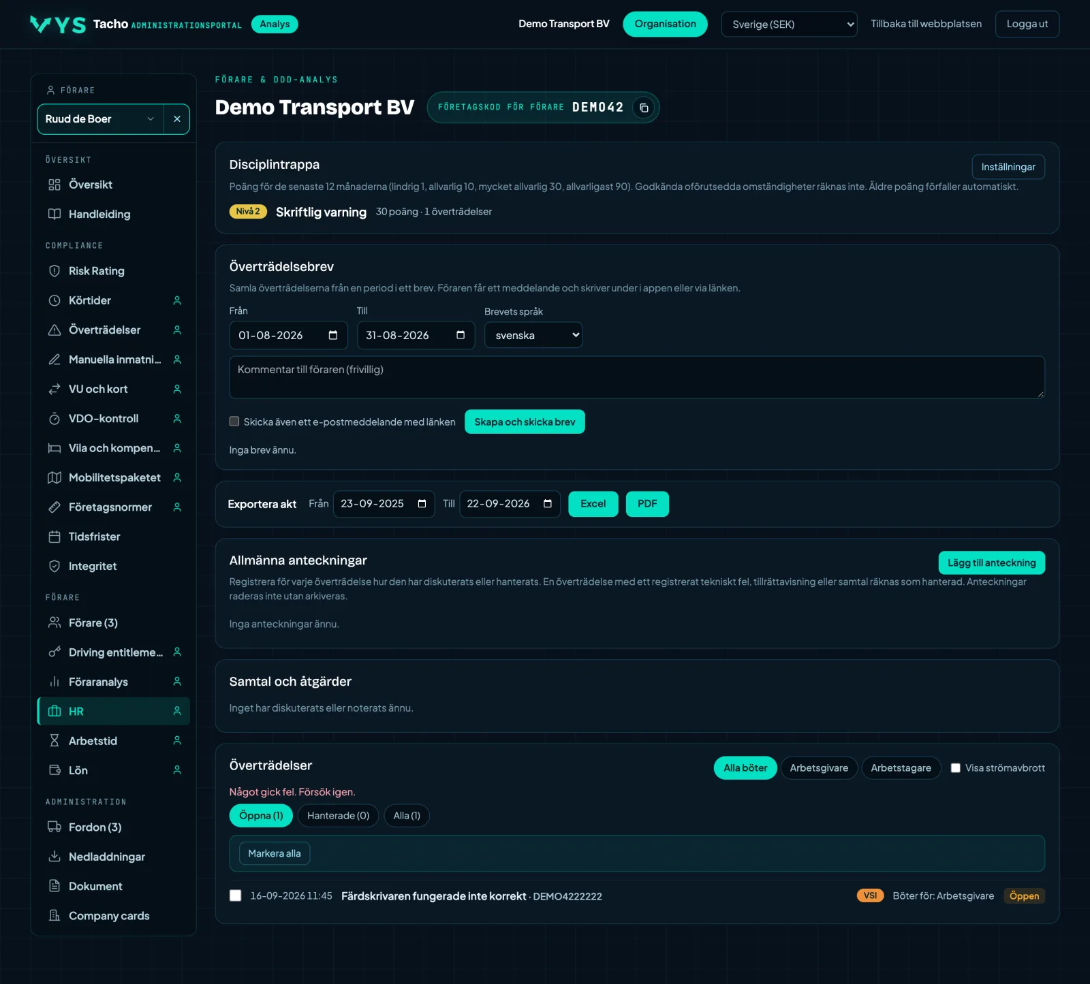Open the Brevets språk svenska dropdown

[x=533, y=335]
